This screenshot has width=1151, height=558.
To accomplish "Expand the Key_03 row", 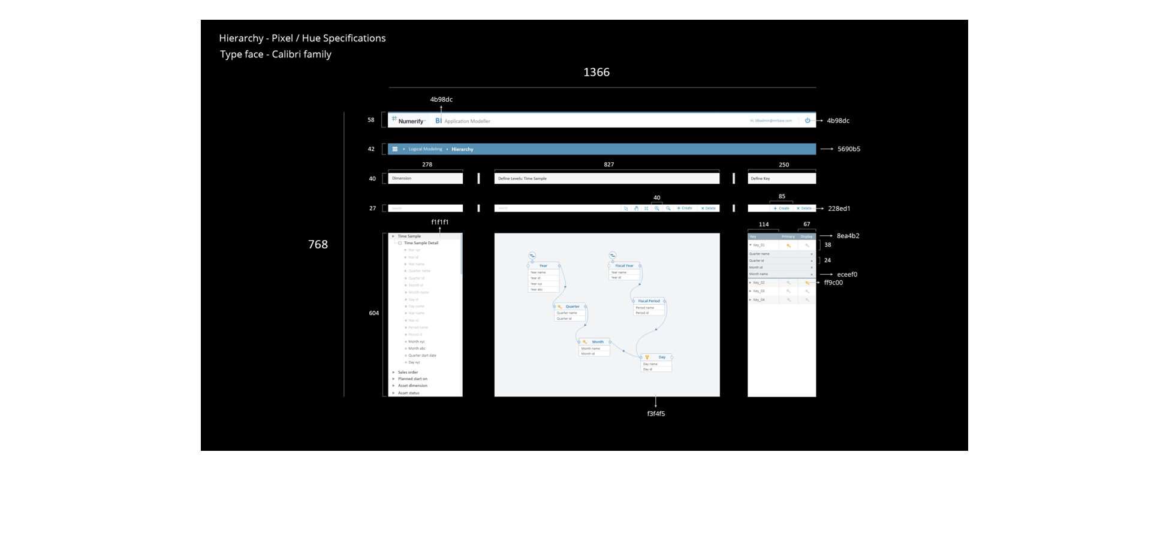I will pos(751,291).
